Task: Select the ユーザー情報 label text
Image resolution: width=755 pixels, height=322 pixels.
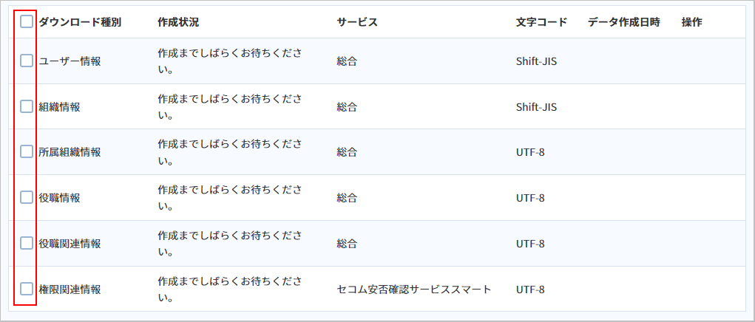Action: click(70, 61)
